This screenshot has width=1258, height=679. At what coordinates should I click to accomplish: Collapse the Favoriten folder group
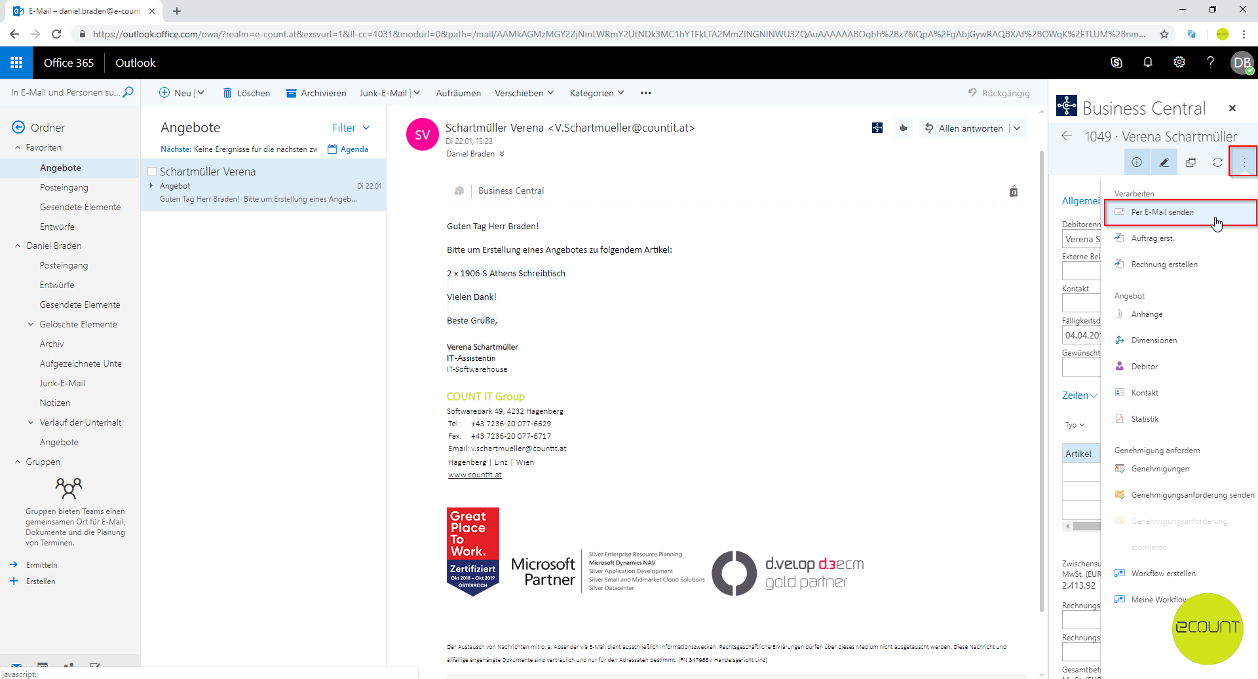pyautogui.click(x=18, y=148)
